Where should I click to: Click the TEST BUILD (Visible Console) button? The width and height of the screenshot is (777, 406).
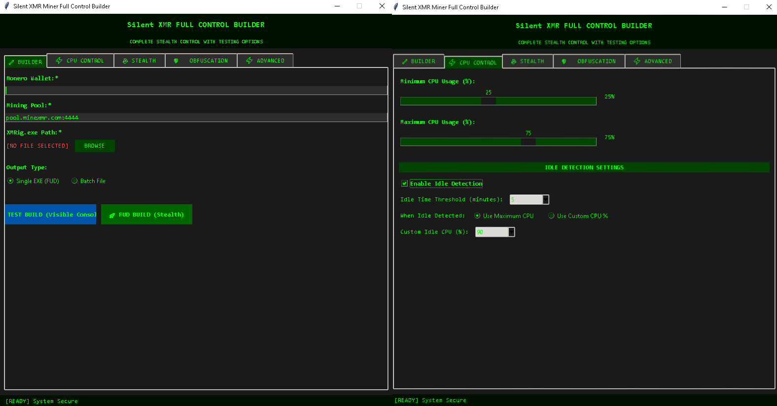50,215
